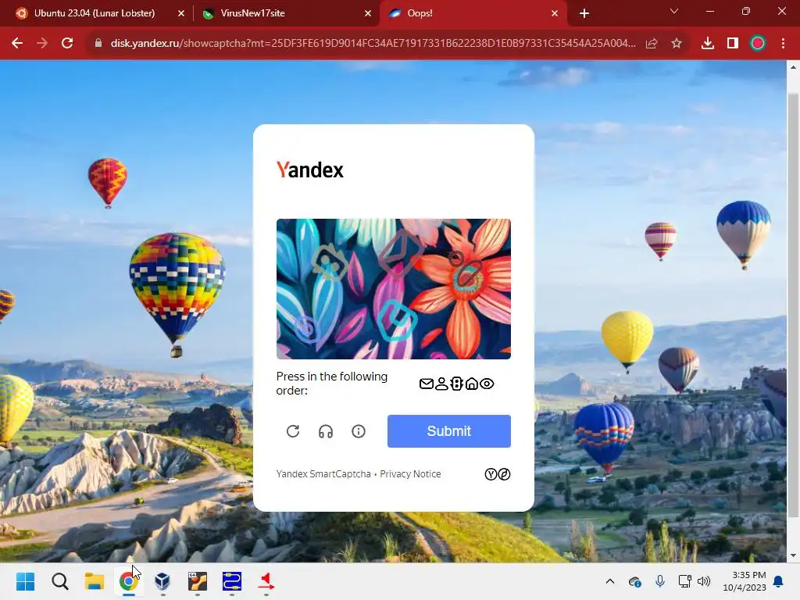The width and height of the screenshot is (800, 600).
Task: Open browser downloads
Action: [x=708, y=44]
